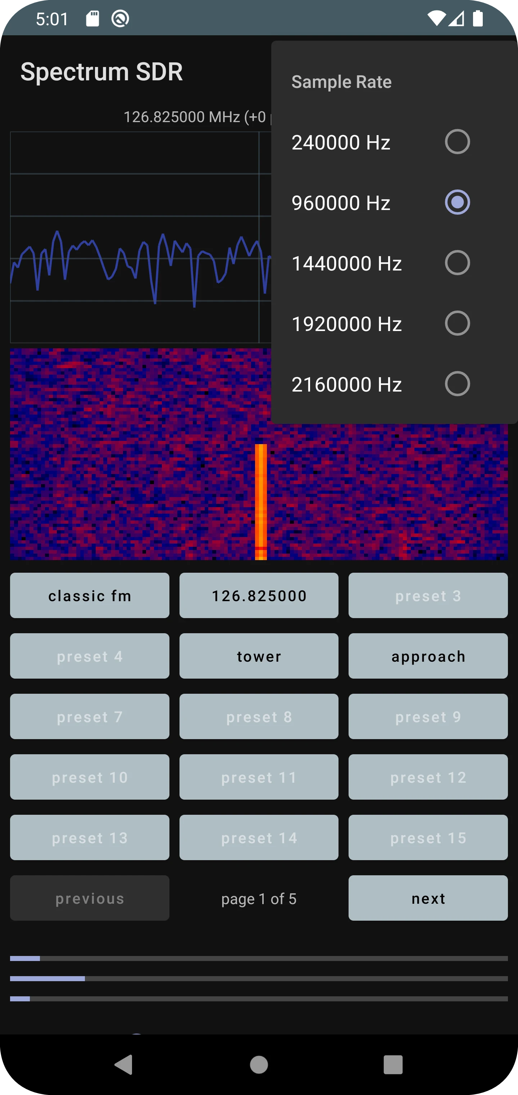Open recent apps with square icon

tap(393, 1064)
